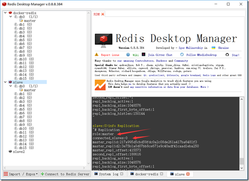Click the console scrollbar thumb
Viewport: 249px width, 181px height.
click(x=242, y=161)
